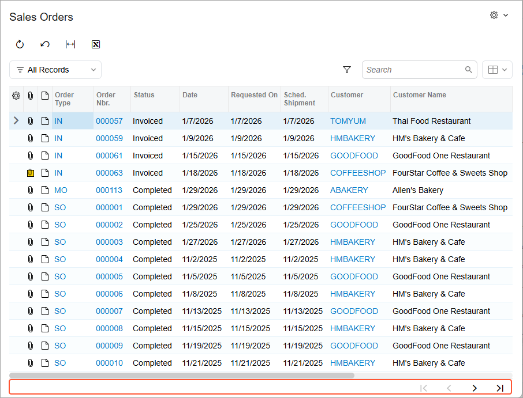
Task: Open order number 000113 link
Action: click(109, 190)
